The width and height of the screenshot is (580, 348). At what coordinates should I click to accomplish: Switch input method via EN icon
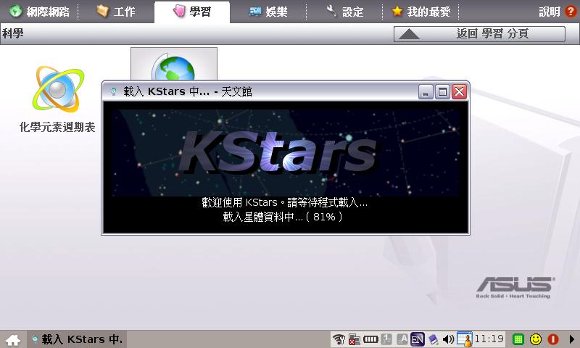pyautogui.click(x=418, y=339)
